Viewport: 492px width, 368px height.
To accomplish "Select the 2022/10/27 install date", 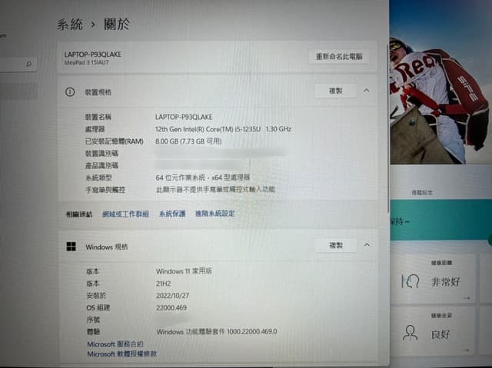I will point(172,296).
